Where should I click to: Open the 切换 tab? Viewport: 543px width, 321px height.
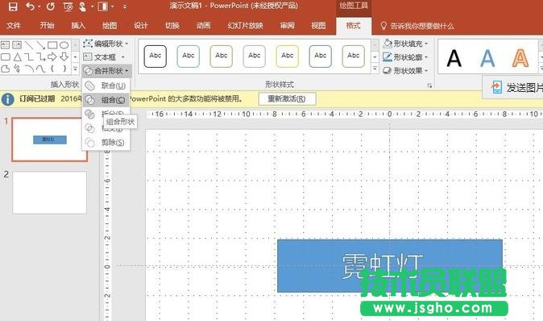(x=172, y=25)
